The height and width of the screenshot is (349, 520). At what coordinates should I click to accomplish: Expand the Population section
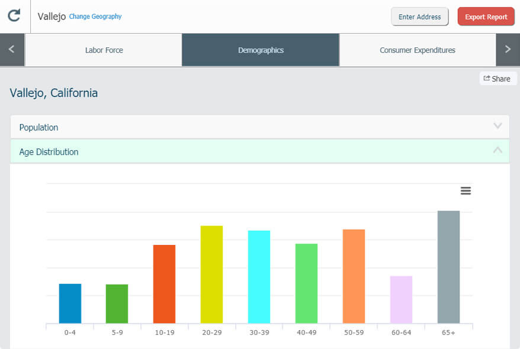coord(260,127)
